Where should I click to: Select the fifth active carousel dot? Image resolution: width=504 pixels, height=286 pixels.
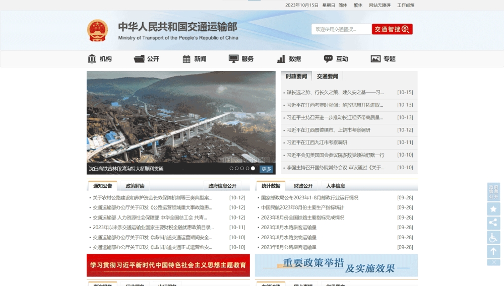coord(253,168)
